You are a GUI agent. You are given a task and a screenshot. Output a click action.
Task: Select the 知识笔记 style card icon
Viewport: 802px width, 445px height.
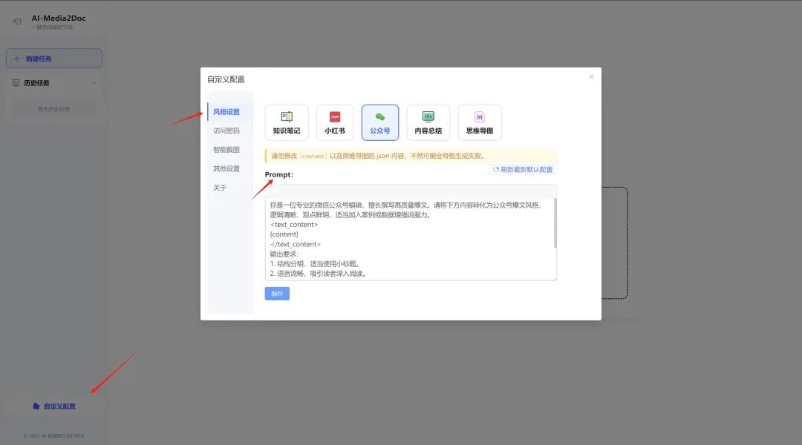pos(287,117)
